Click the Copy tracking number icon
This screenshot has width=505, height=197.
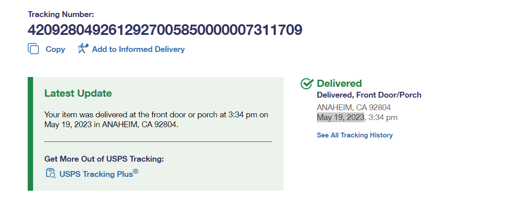34,49
